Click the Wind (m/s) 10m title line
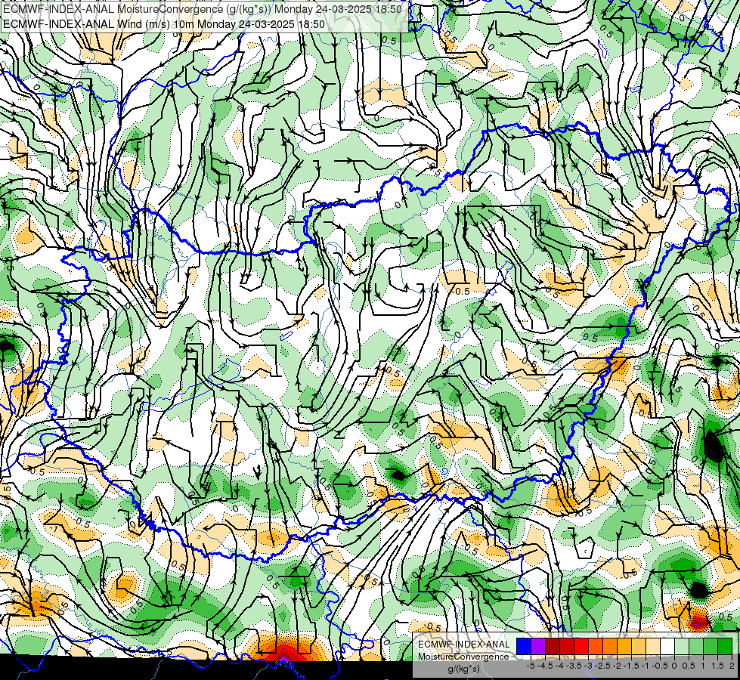The image size is (740, 680). tap(164, 24)
